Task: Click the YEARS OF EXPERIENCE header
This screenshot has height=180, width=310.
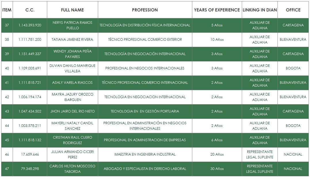Action: pyautogui.click(x=217, y=10)
